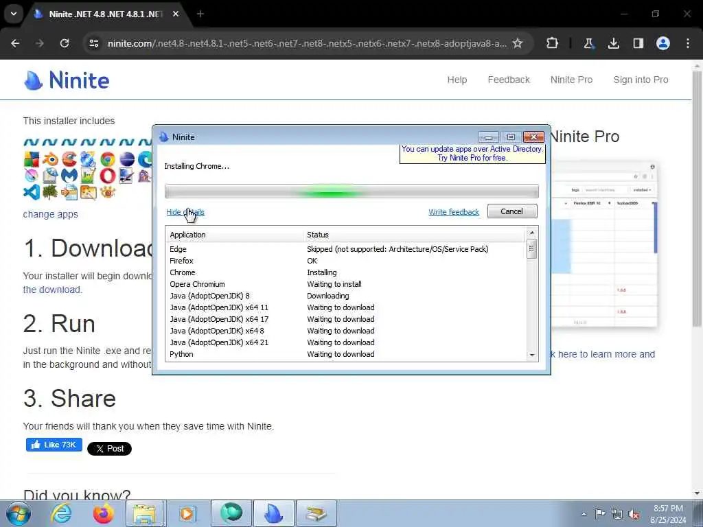Click the change apps link
Screen dimensions: 703x527
pos(51,214)
